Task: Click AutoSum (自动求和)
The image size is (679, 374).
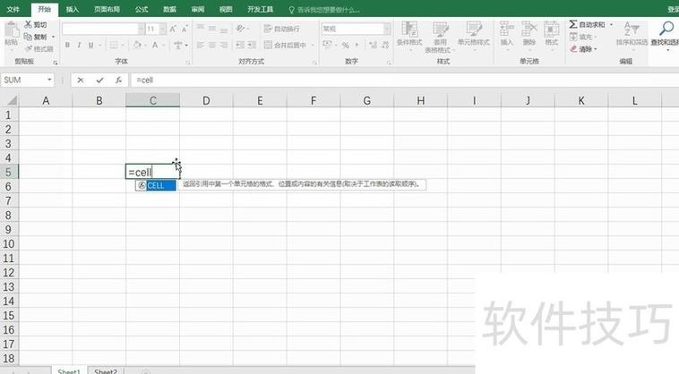Action: pos(587,25)
